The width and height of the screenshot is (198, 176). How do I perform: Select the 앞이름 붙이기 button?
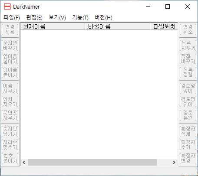pyautogui.click(x=10, y=59)
